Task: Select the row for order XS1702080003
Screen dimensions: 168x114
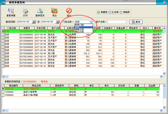Action: point(82,38)
